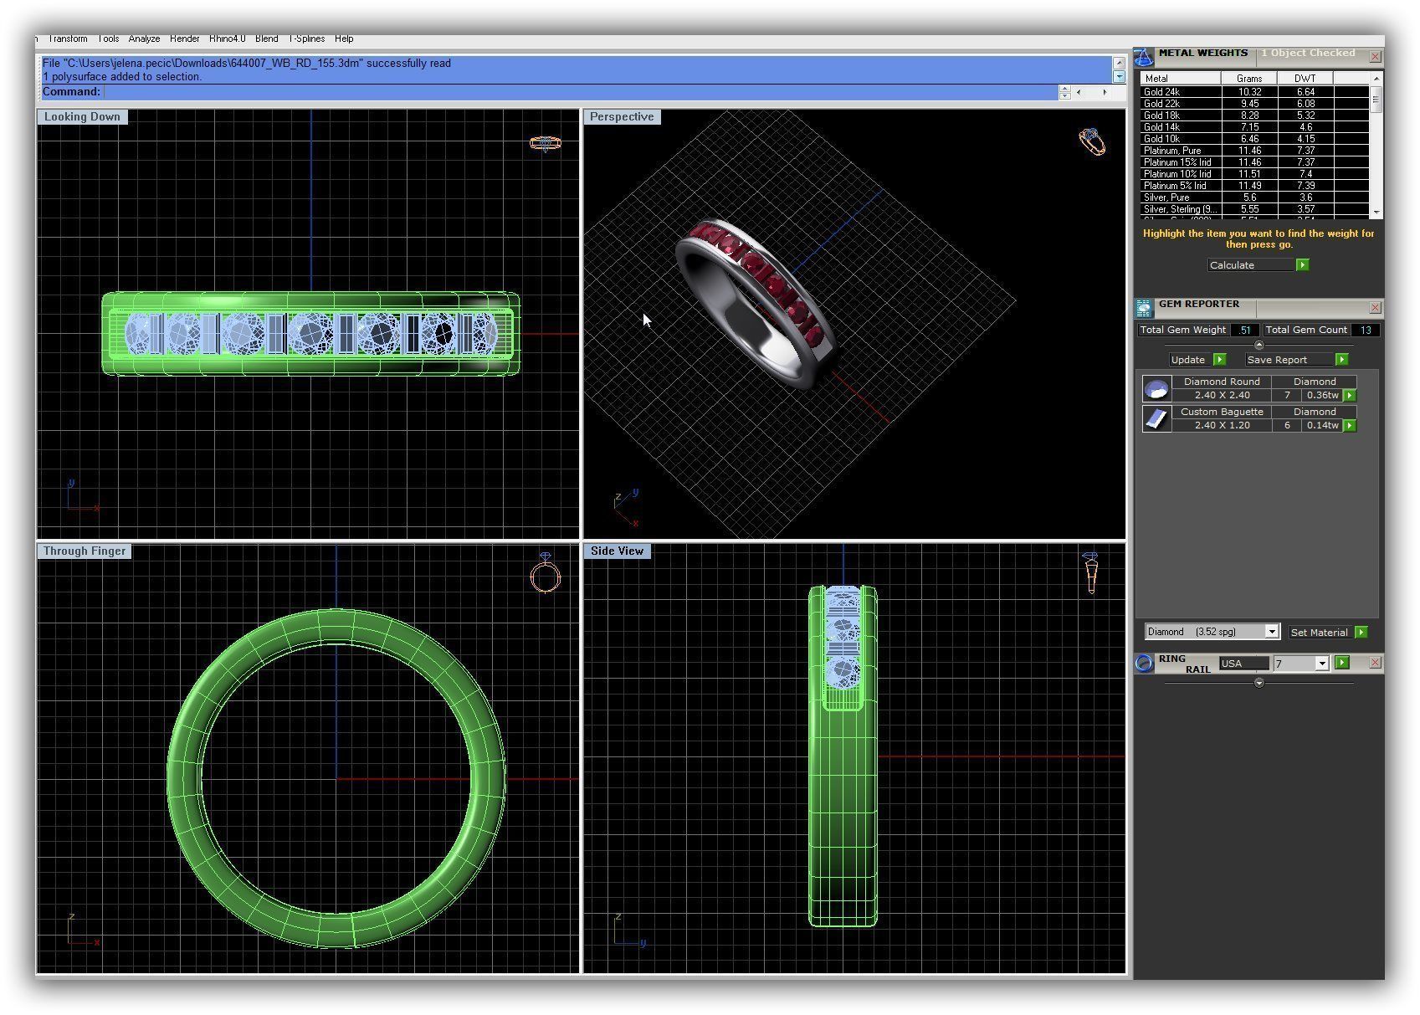The height and width of the screenshot is (1015, 1420).
Task: Open the Render menu
Action: pos(184,38)
